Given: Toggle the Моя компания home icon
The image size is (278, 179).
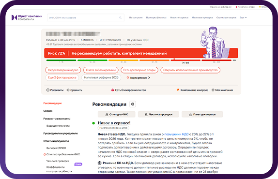Looking at the screenshot, I should 213,90.
